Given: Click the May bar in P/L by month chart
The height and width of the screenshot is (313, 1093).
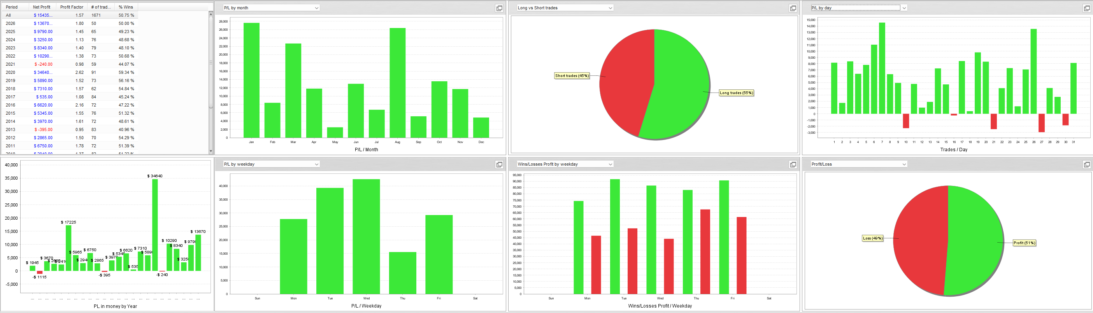Looking at the screenshot, I should [335, 133].
